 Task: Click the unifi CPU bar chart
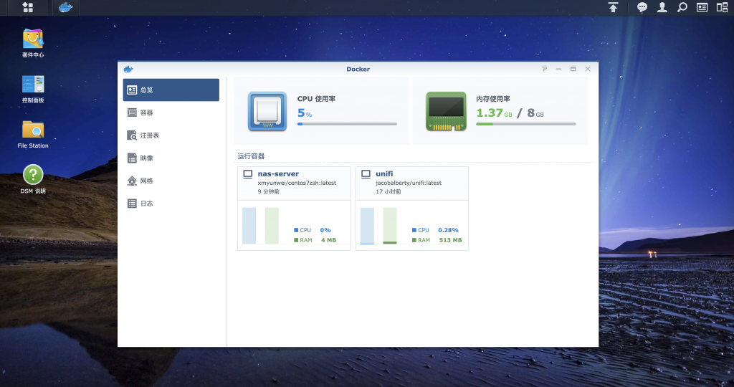(x=367, y=226)
